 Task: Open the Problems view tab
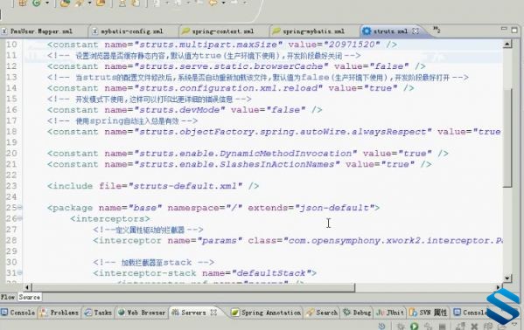tap(59, 313)
